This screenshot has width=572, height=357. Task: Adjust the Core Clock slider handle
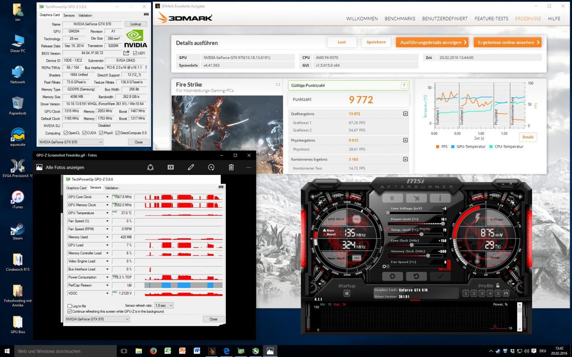click(x=412, y=245)
